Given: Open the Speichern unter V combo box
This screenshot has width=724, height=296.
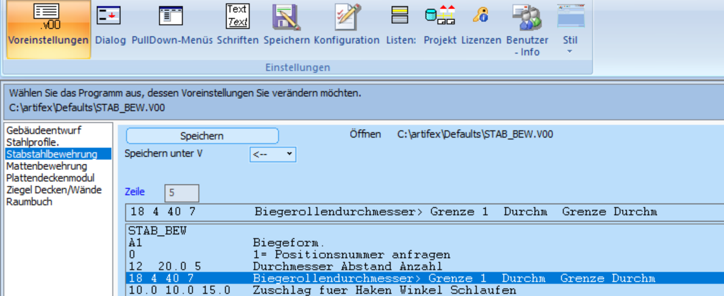Looking at the screenshot, I should coord(273,154).
